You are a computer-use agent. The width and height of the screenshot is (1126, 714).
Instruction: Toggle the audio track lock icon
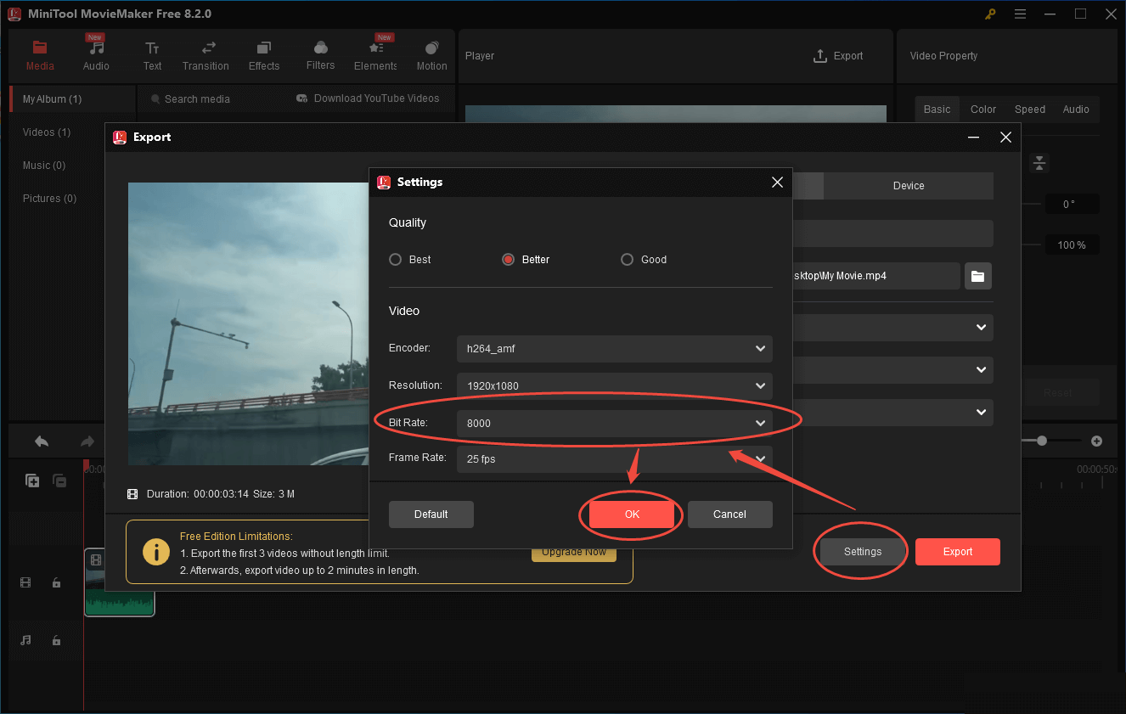56,640
